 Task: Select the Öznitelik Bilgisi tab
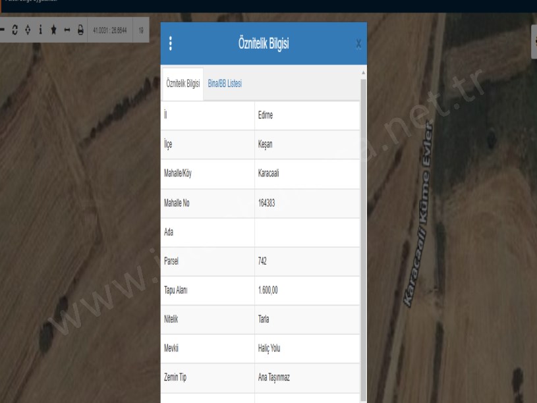183,84
